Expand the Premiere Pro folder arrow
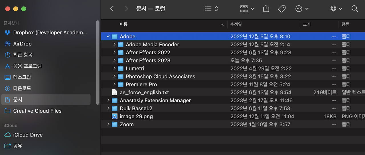The height and width of the screenshot is (155, 365). [x=114, y=84]
